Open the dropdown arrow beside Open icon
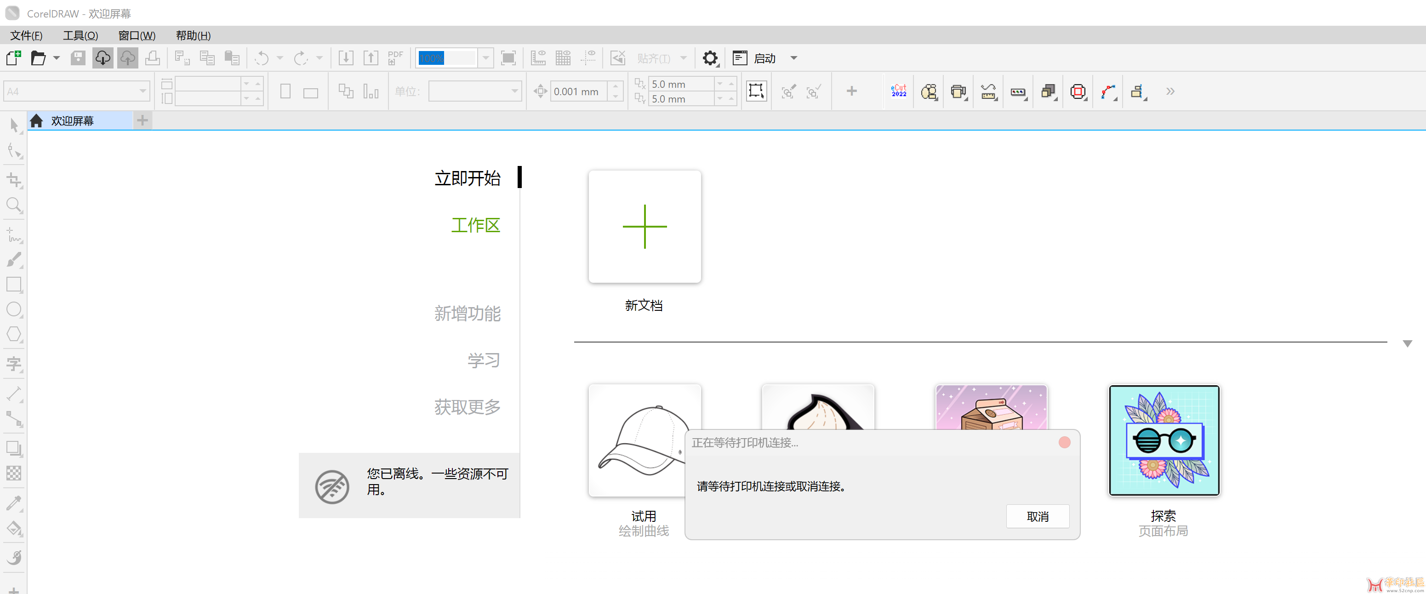This screenshot has height=594, width=1426. 56,57
